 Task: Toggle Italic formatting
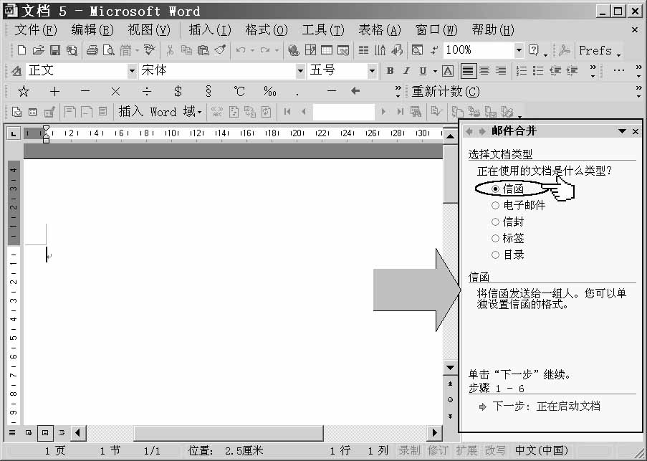coord(406,71)
